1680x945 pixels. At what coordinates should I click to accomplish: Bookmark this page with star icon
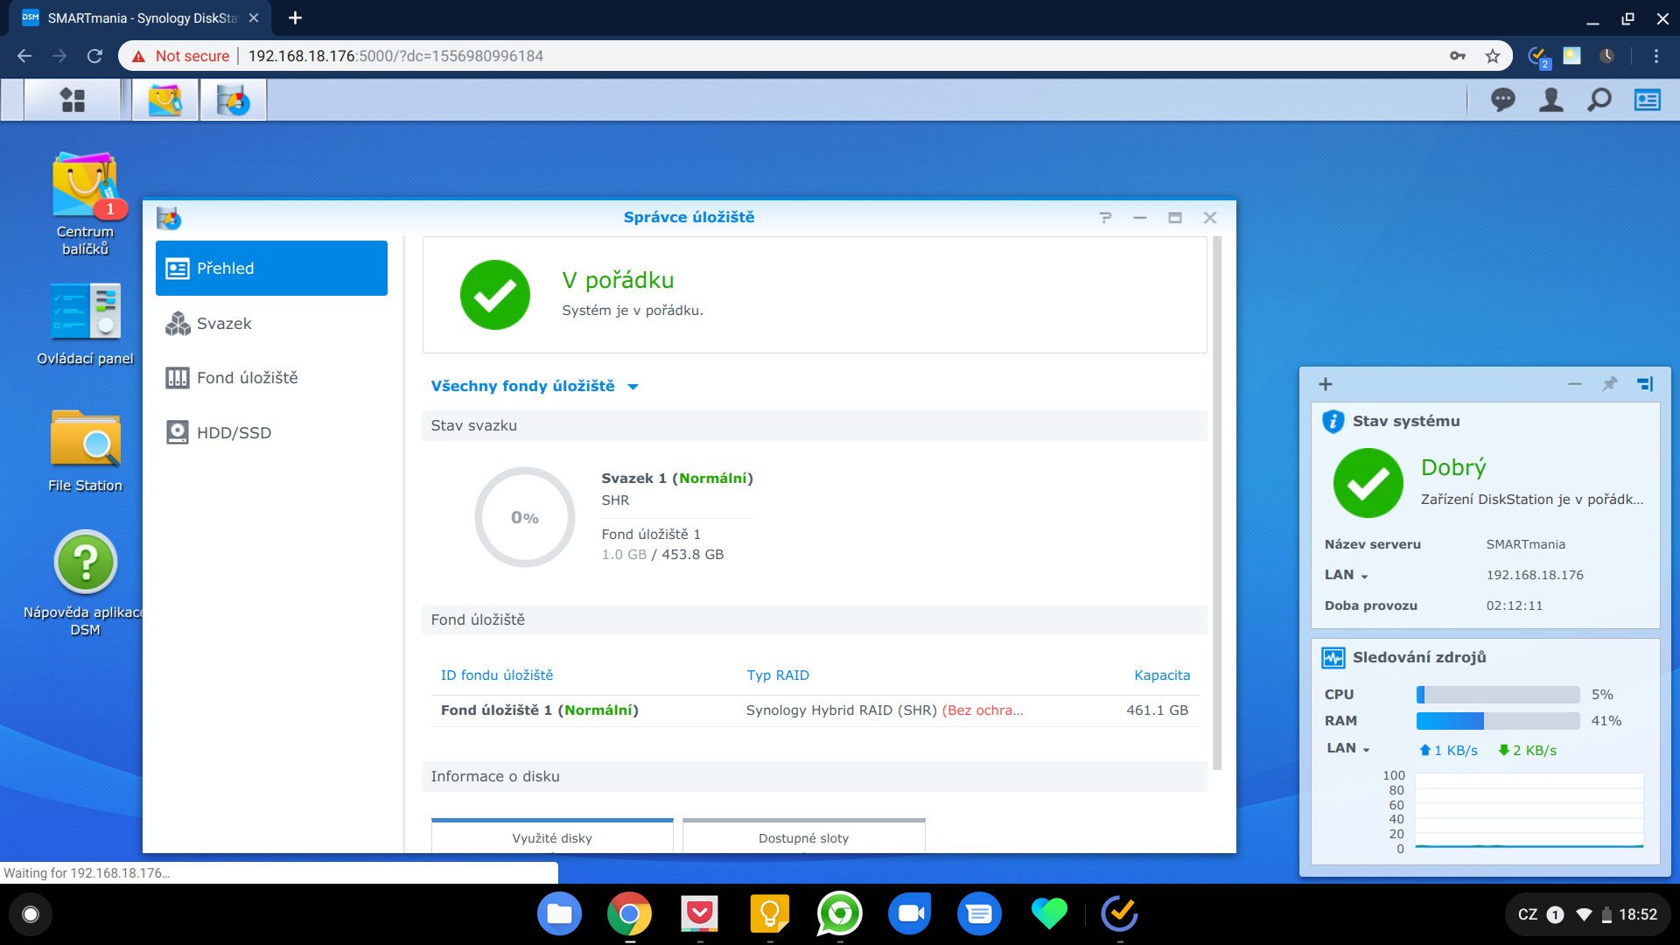coord(1493,56)
